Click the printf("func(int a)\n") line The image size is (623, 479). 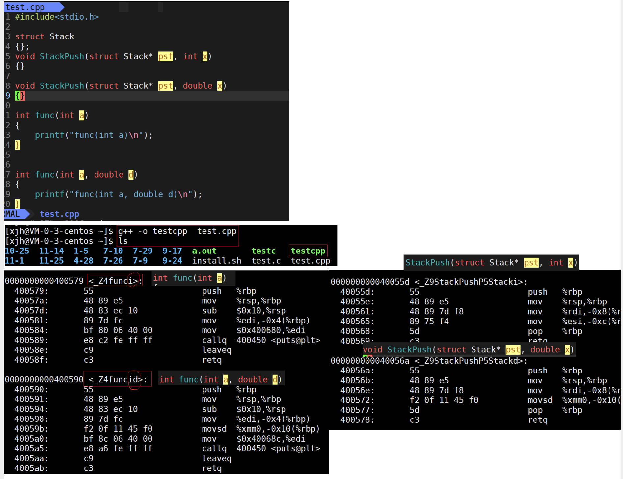click(94, 135)
